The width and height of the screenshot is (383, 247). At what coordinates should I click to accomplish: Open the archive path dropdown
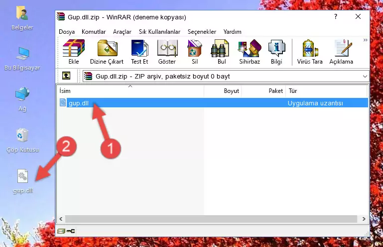(365, 77)
